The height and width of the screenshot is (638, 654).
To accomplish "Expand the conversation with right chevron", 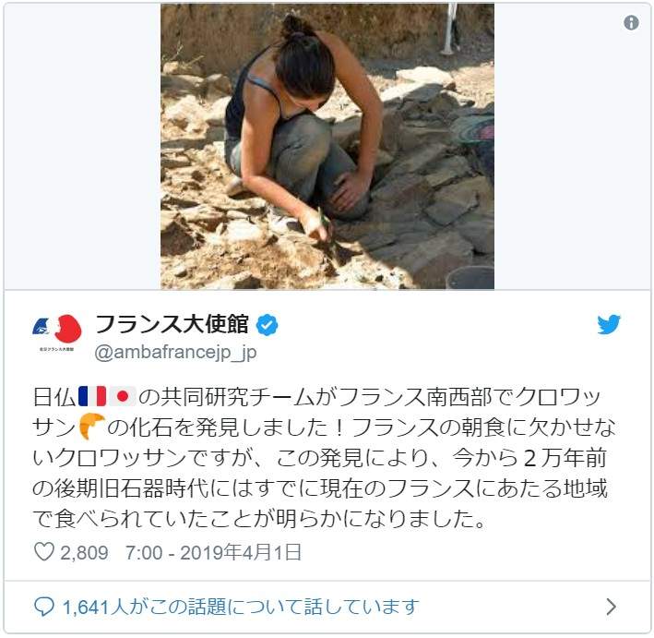I will click(611, 607).
